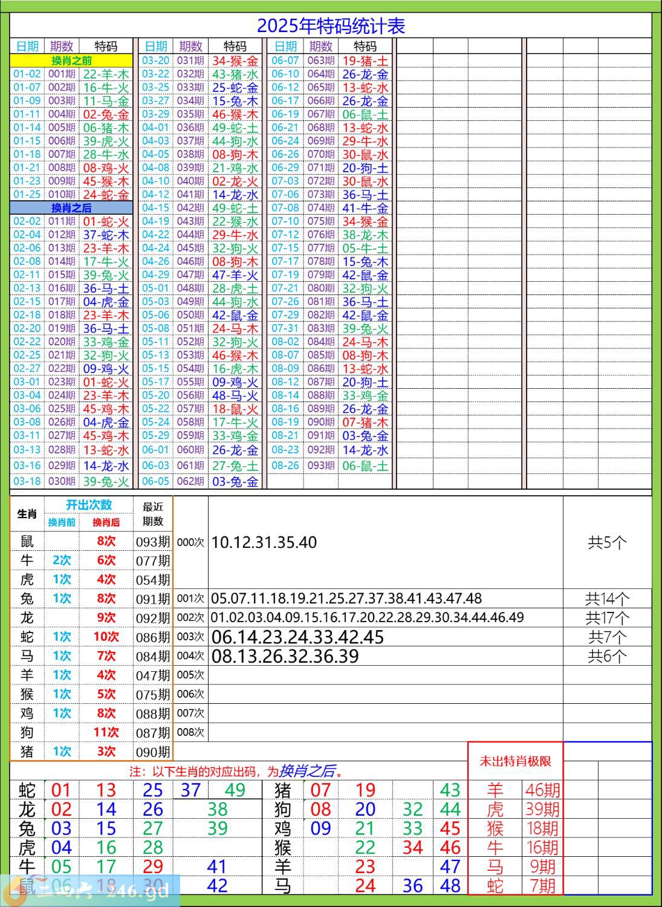The height and width of the screenshot is (907, 662).
Task: Click the "19-猪-土" result of period 063
Action: pyautogui.click(x=365, y=60)
